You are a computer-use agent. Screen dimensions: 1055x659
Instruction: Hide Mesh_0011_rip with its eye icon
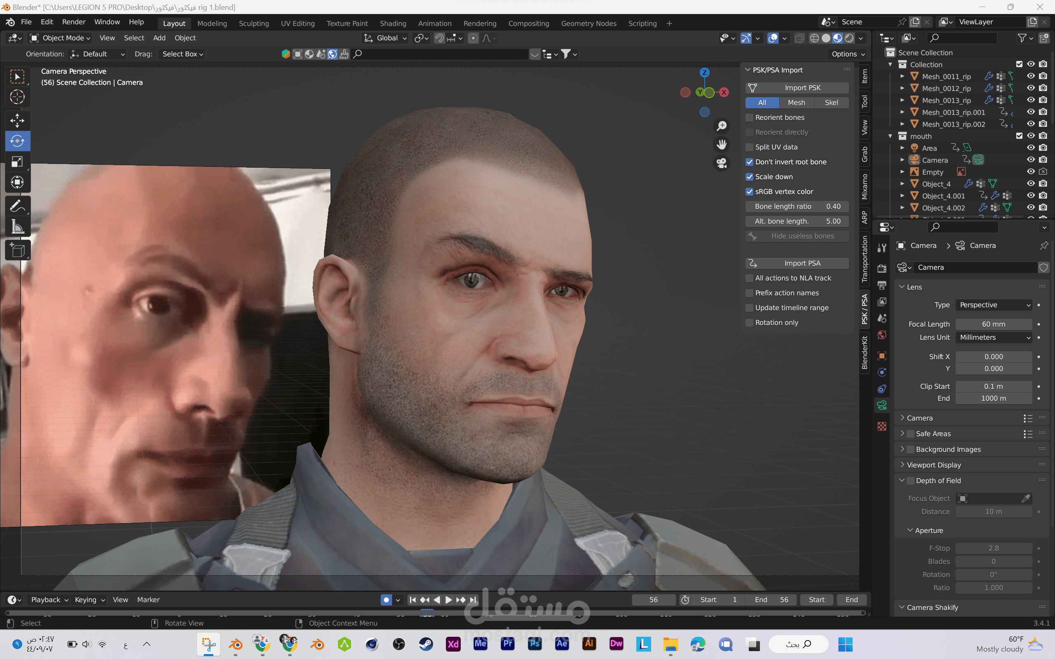click(x=1031, y=76)
